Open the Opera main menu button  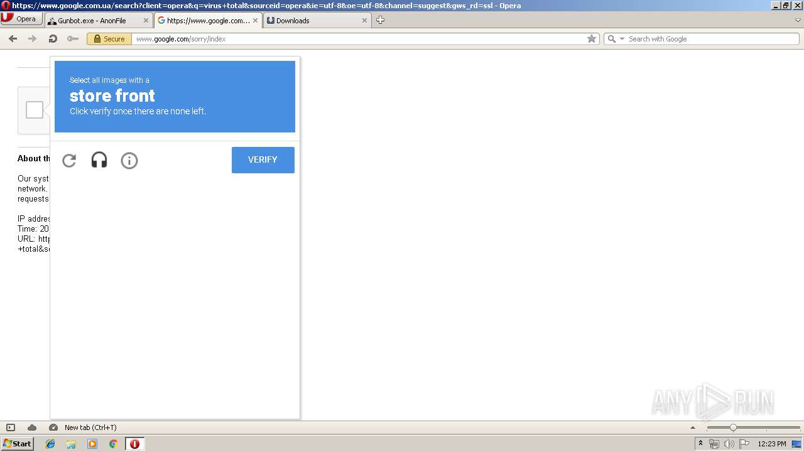(x=21, y=19)
